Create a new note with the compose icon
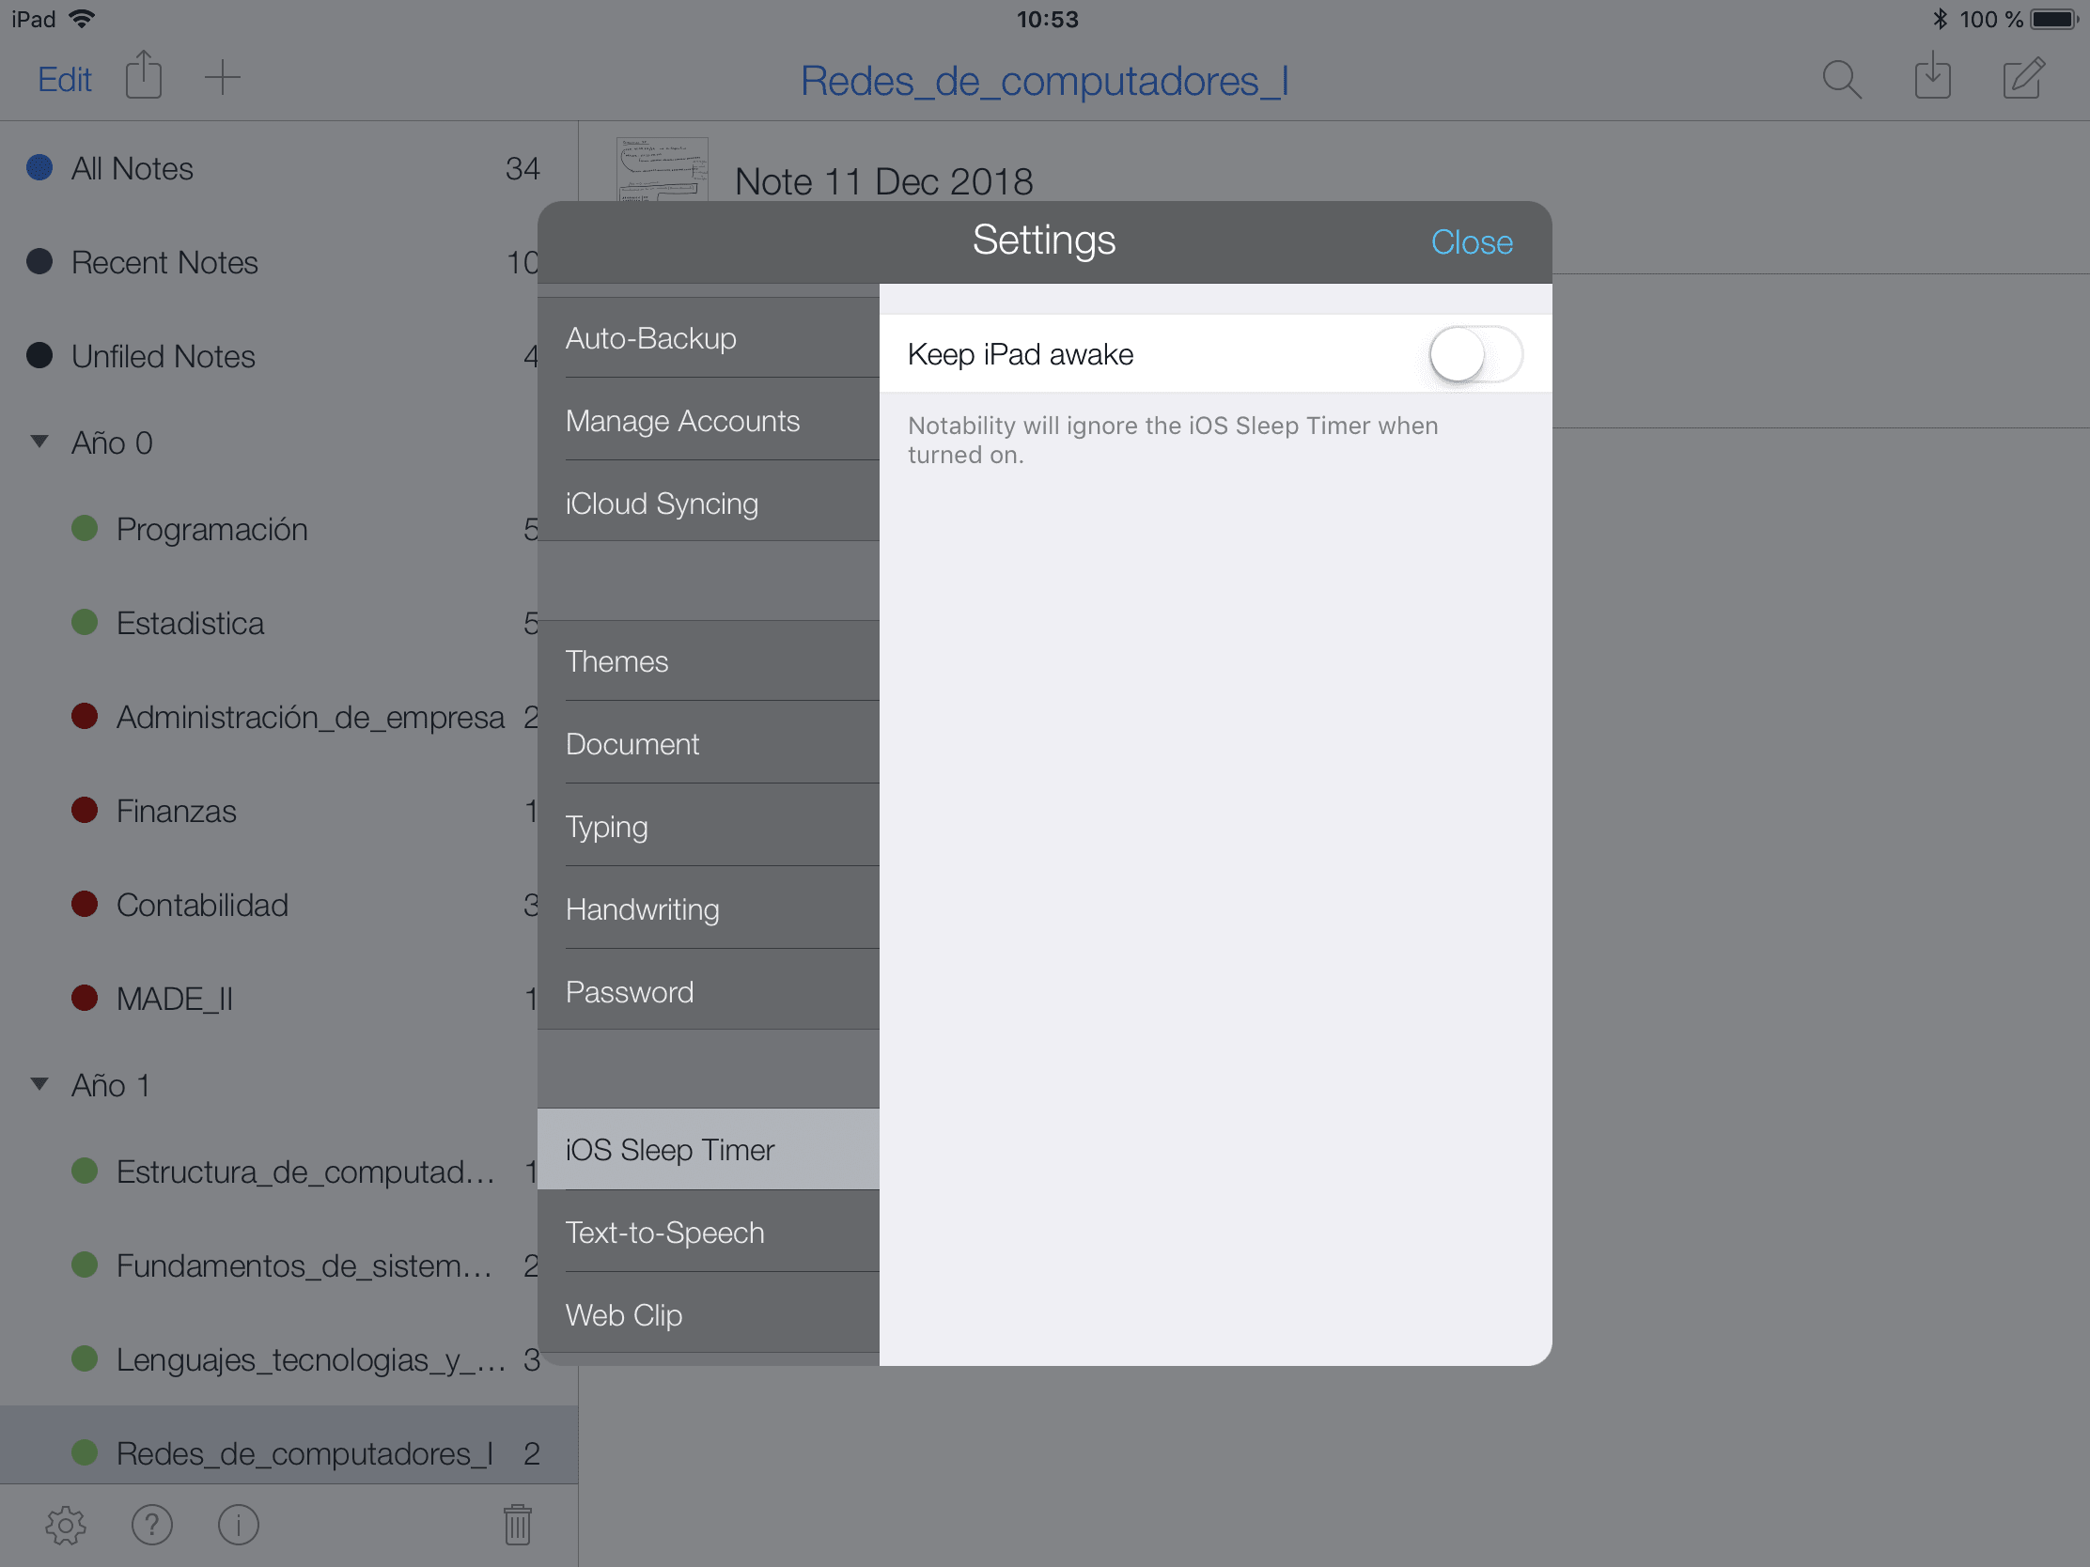Viewport: 2090px width, 1567px height. tap(2023, 77)
